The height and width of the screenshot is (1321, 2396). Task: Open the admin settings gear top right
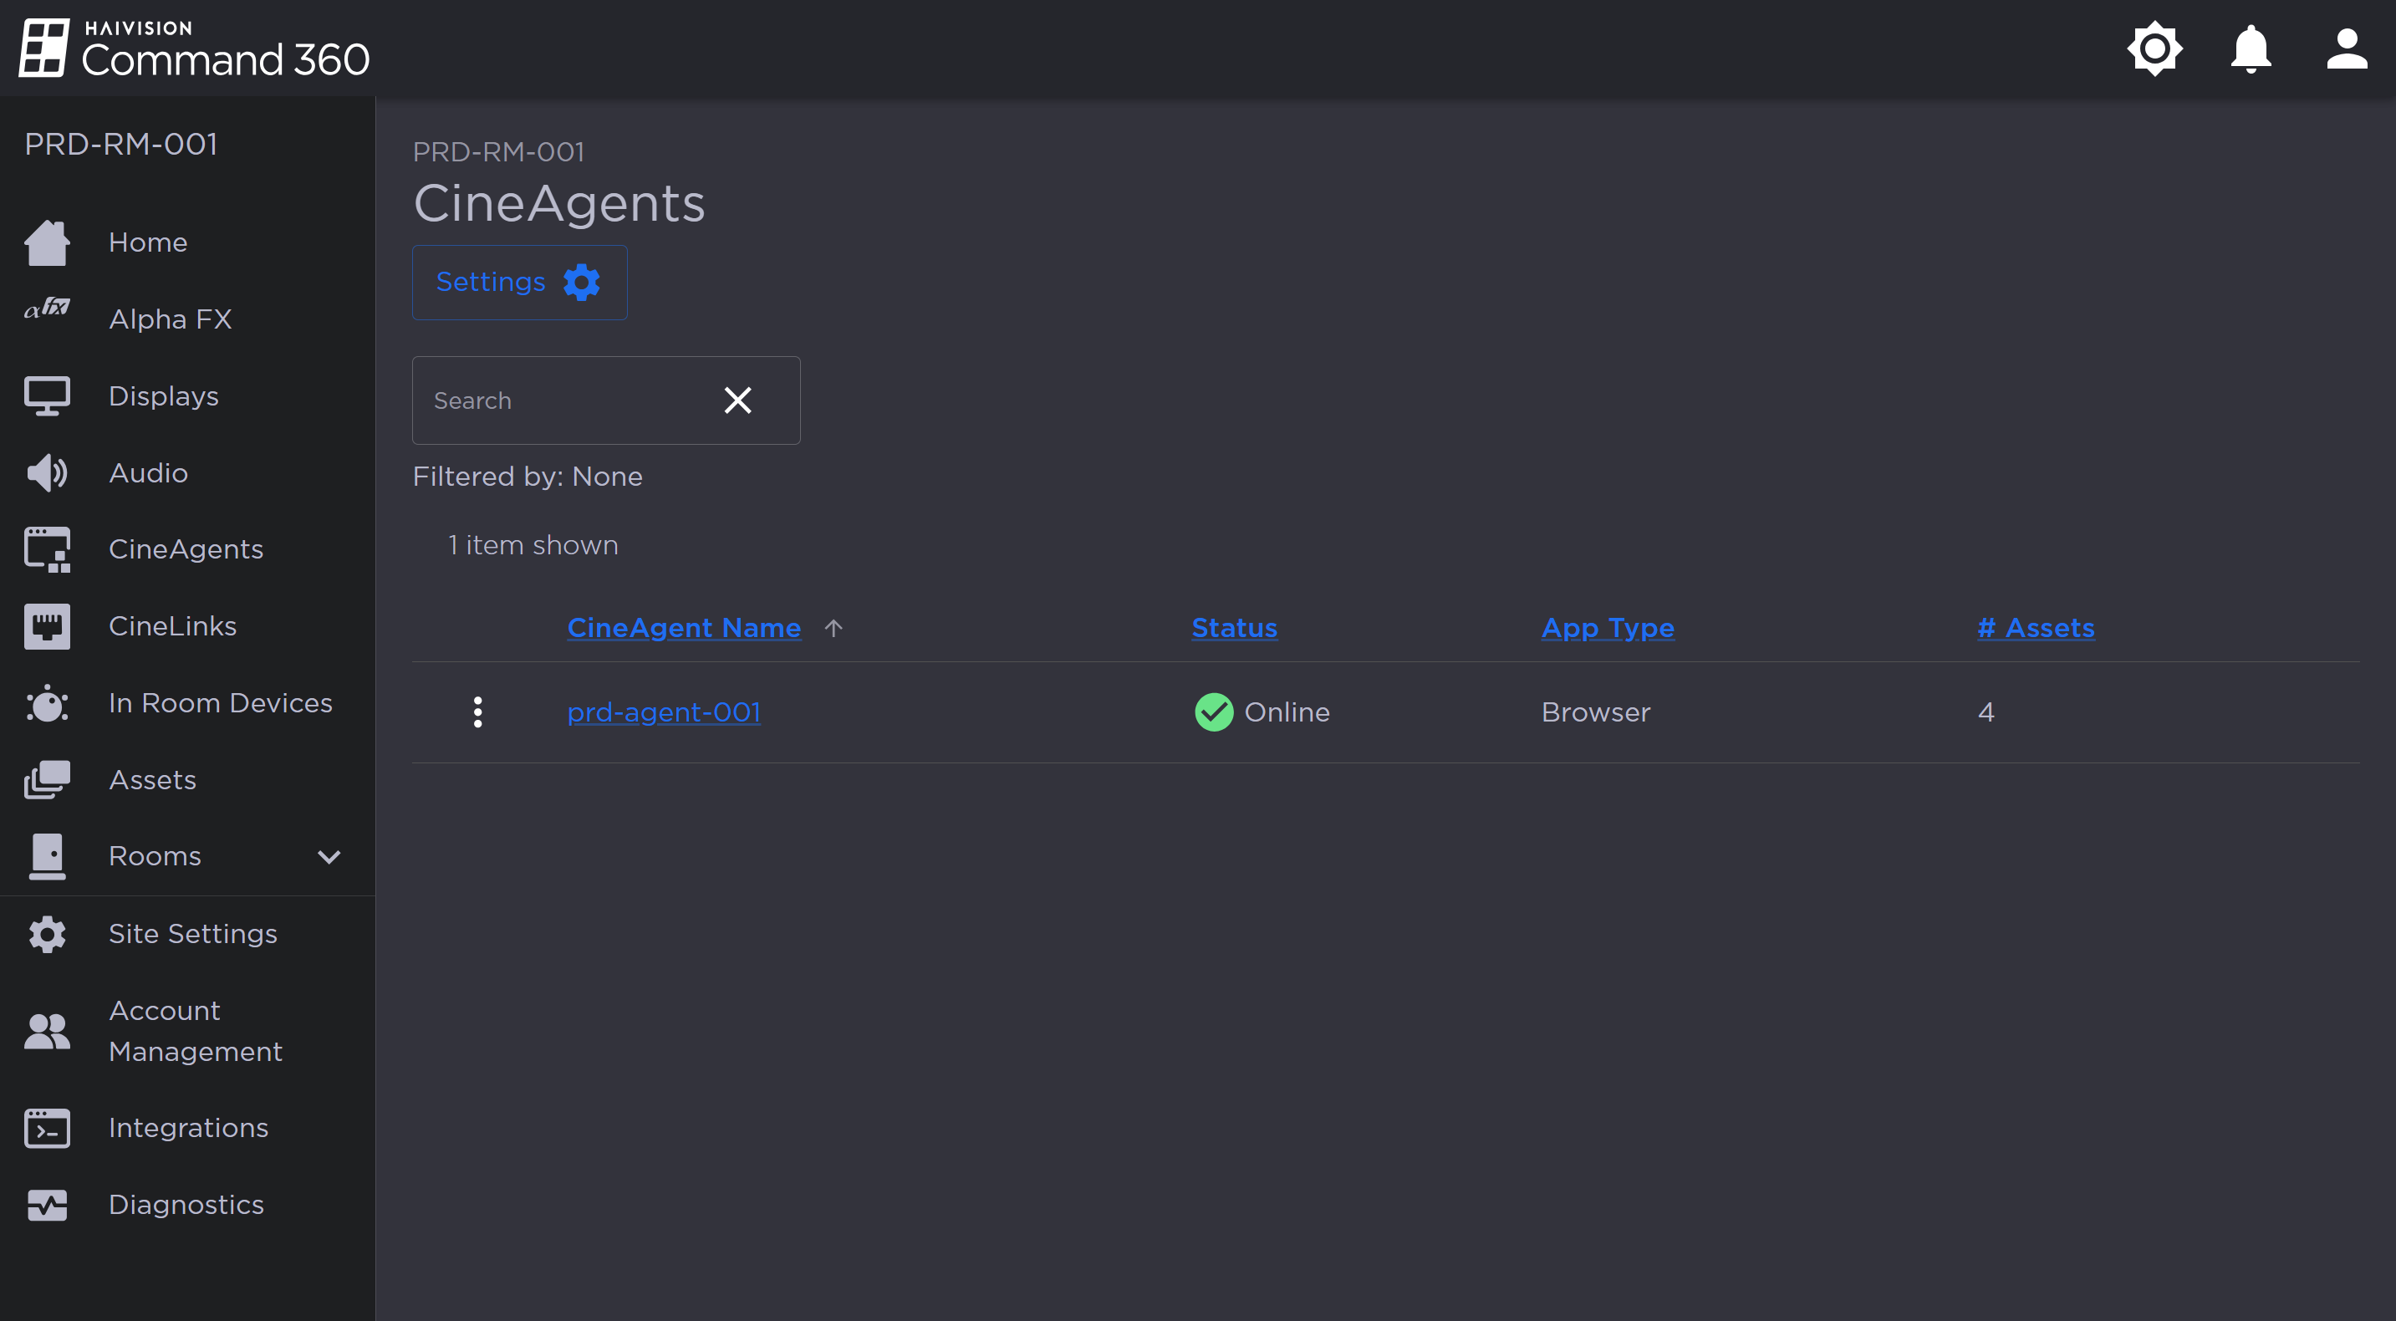(2154, 48)
